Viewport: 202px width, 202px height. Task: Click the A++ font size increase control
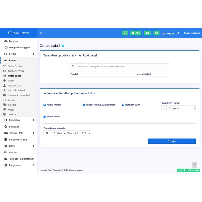coord(196,170)
